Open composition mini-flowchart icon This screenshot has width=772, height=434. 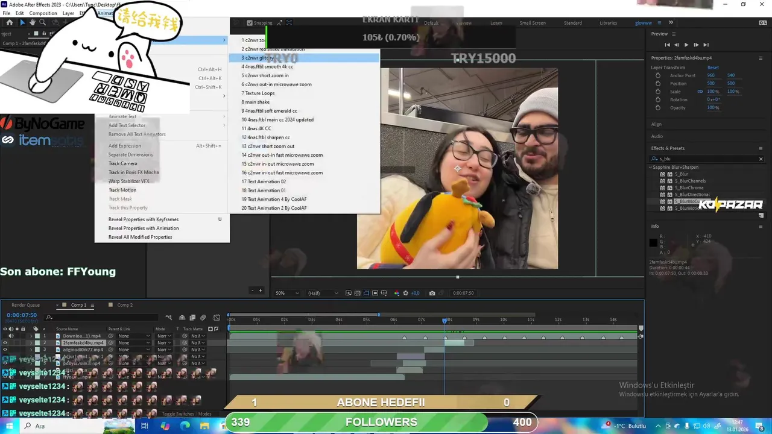pyautogui.click(x=169, y=318)
